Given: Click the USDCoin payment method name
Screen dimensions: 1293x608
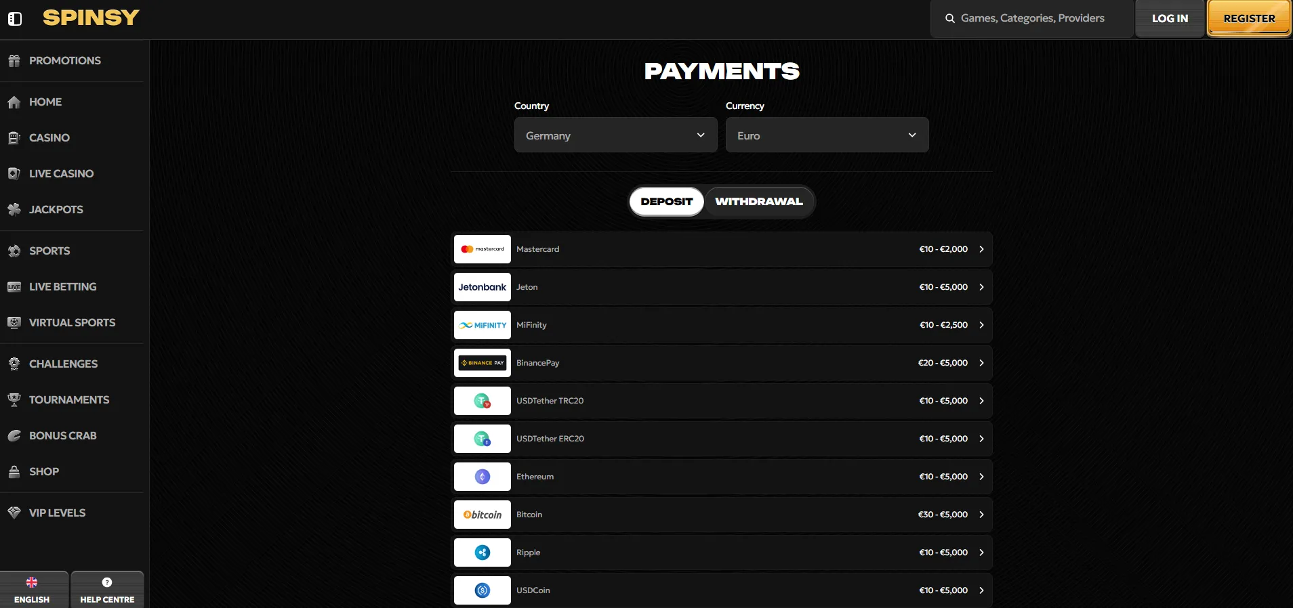Looking at the screenshot, I should tap(533, 590).
